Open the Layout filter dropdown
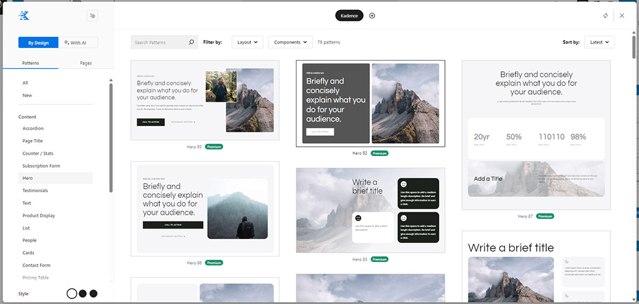 coord(247,42)
